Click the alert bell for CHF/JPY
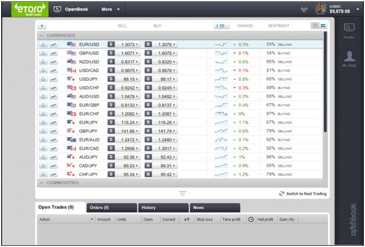The width and height of the screenshot is (365, 247). coord(43,174)
